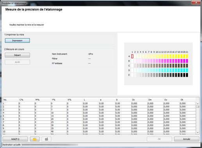Click the Y% column header
Screen dimensions: 202x148
(x=59, y=100)
